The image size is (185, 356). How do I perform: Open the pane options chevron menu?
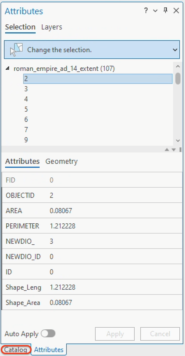pos(155,11)
